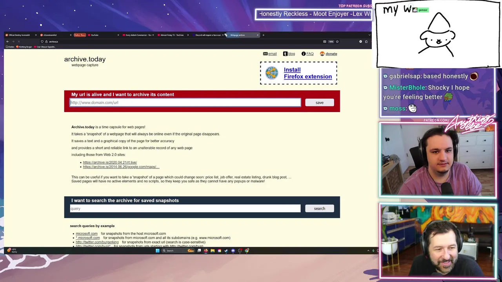Open Firefox from the taskbar
The image size is (502, 282).
tap(206, 251)
